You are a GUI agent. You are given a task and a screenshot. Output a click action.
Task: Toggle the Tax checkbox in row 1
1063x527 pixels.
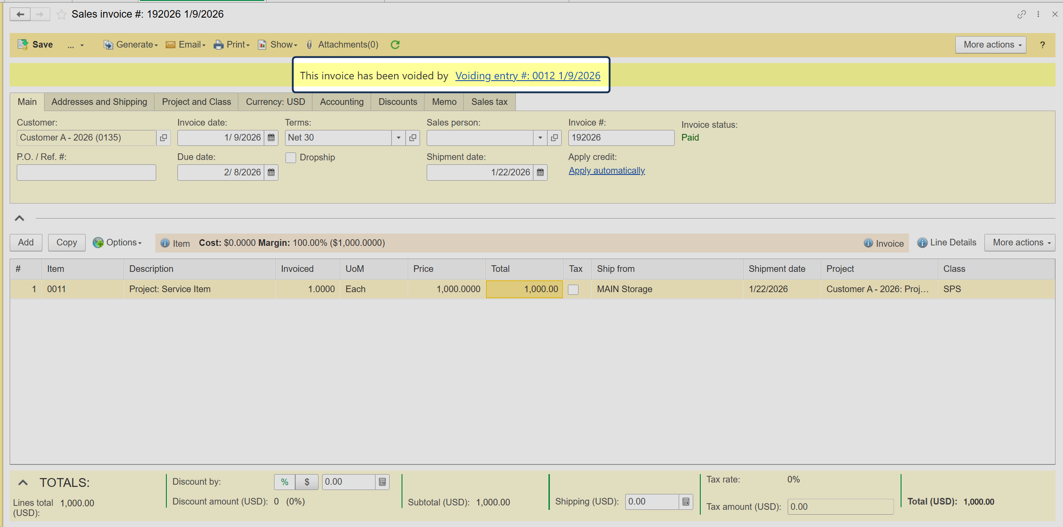click(573, 289)
